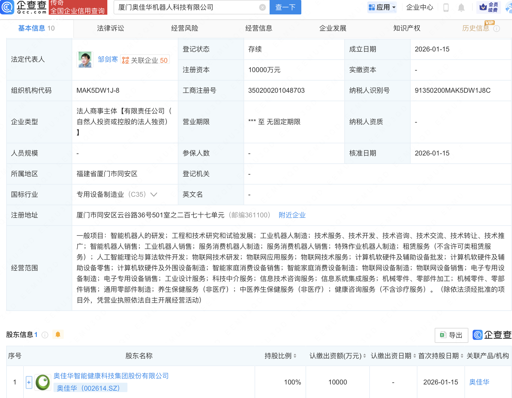The width and height of the screenshot is (512, 398).
Task: Click the company name search input field
Action: [x=187, y=7]
